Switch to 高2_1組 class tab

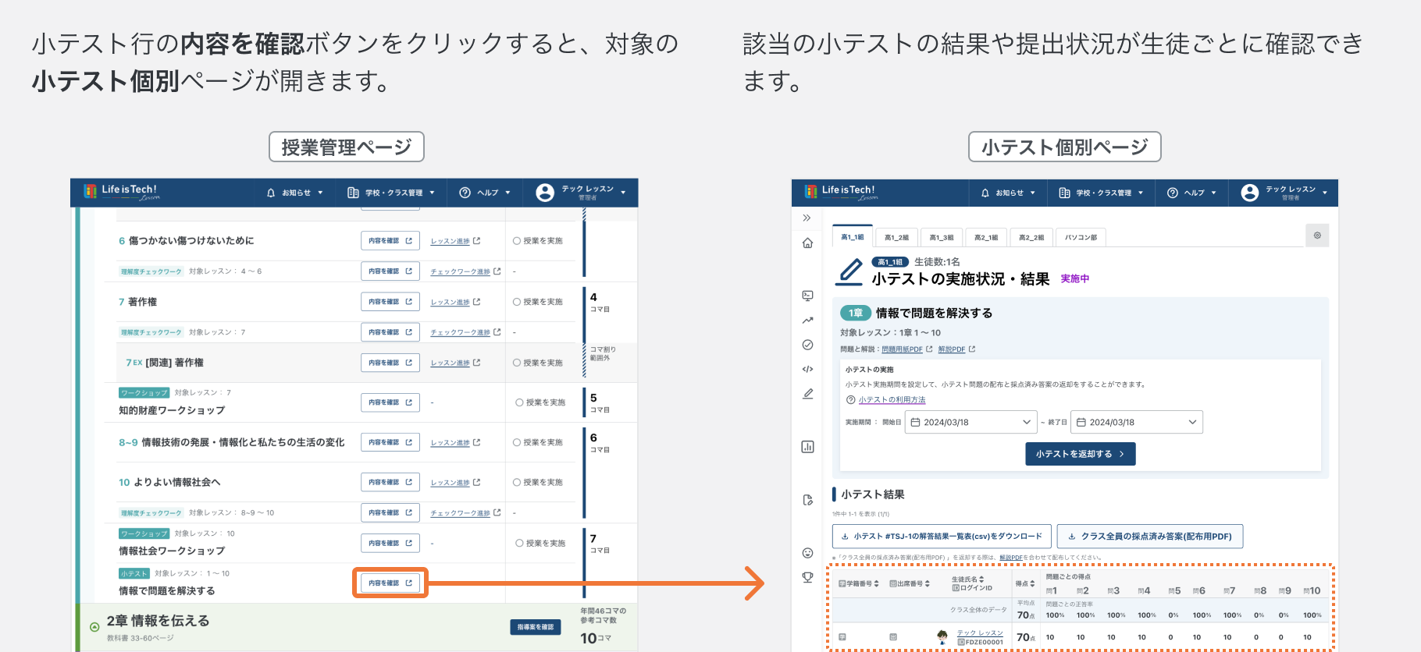pyautogui.click(x=986, y=237)
